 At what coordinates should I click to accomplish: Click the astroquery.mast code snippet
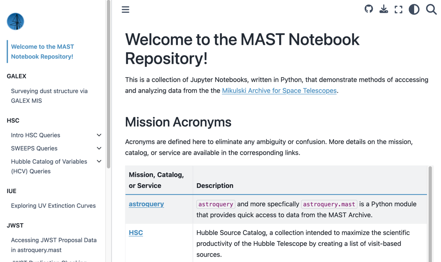(x=329, y=204)
